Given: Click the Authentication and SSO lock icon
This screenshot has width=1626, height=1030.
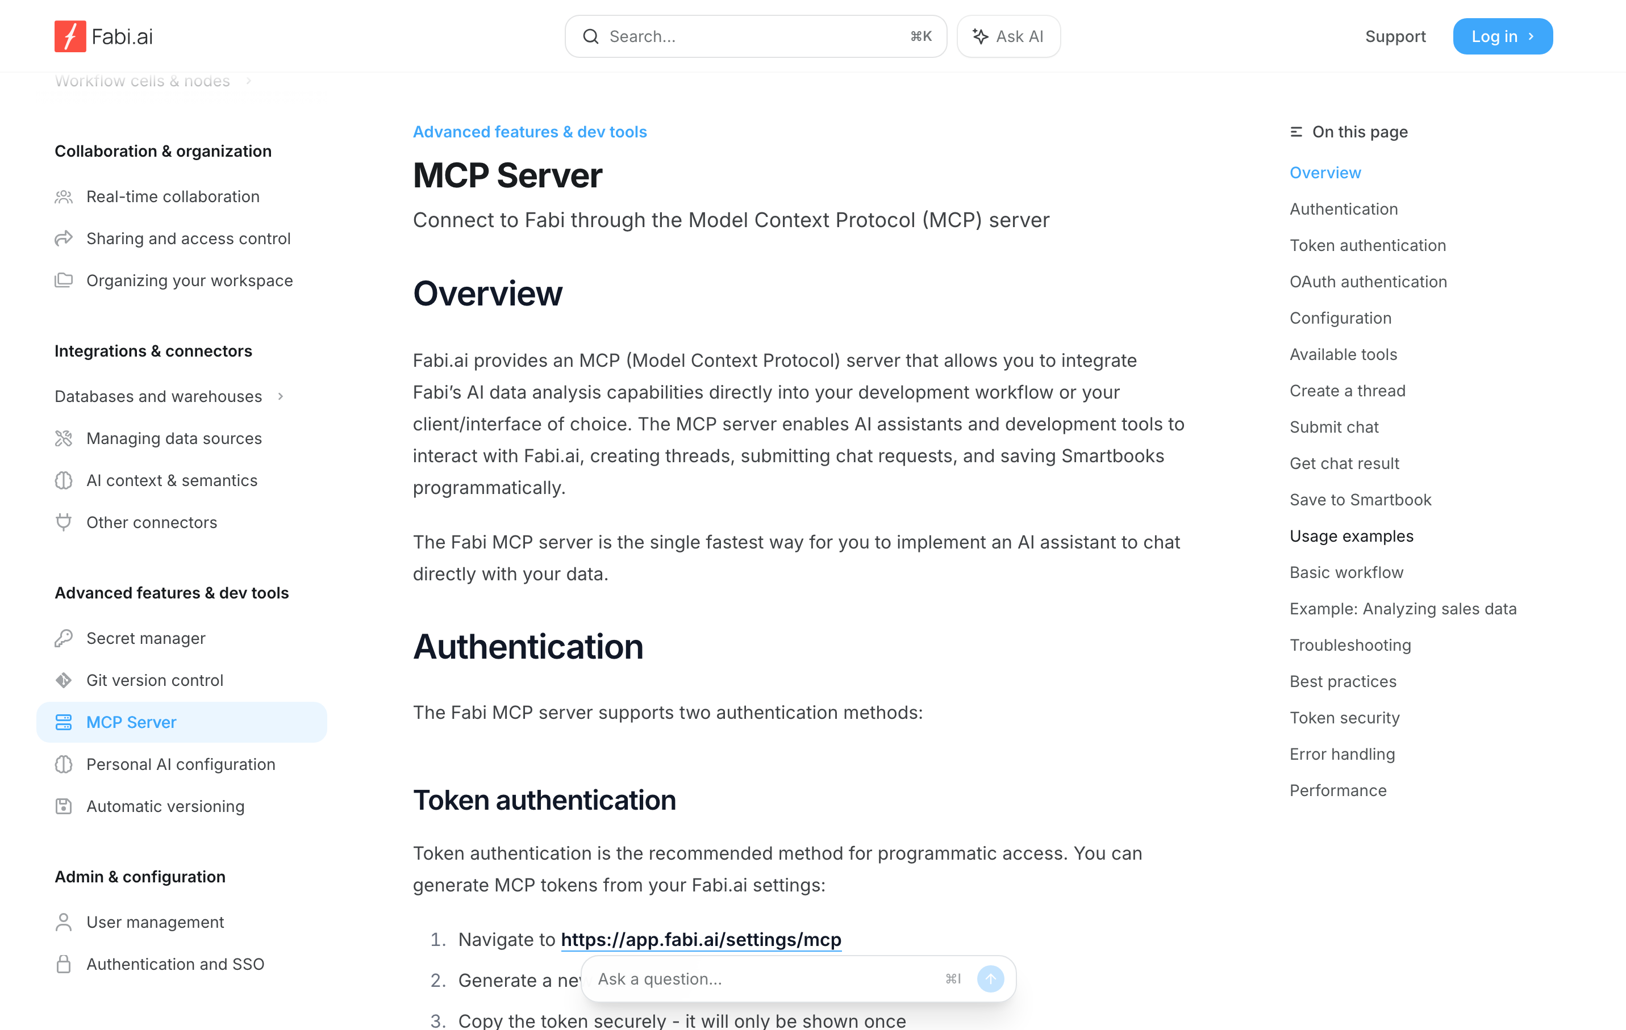Looking at the screenshot, I should pyautogui.click(x=64, y=964).
